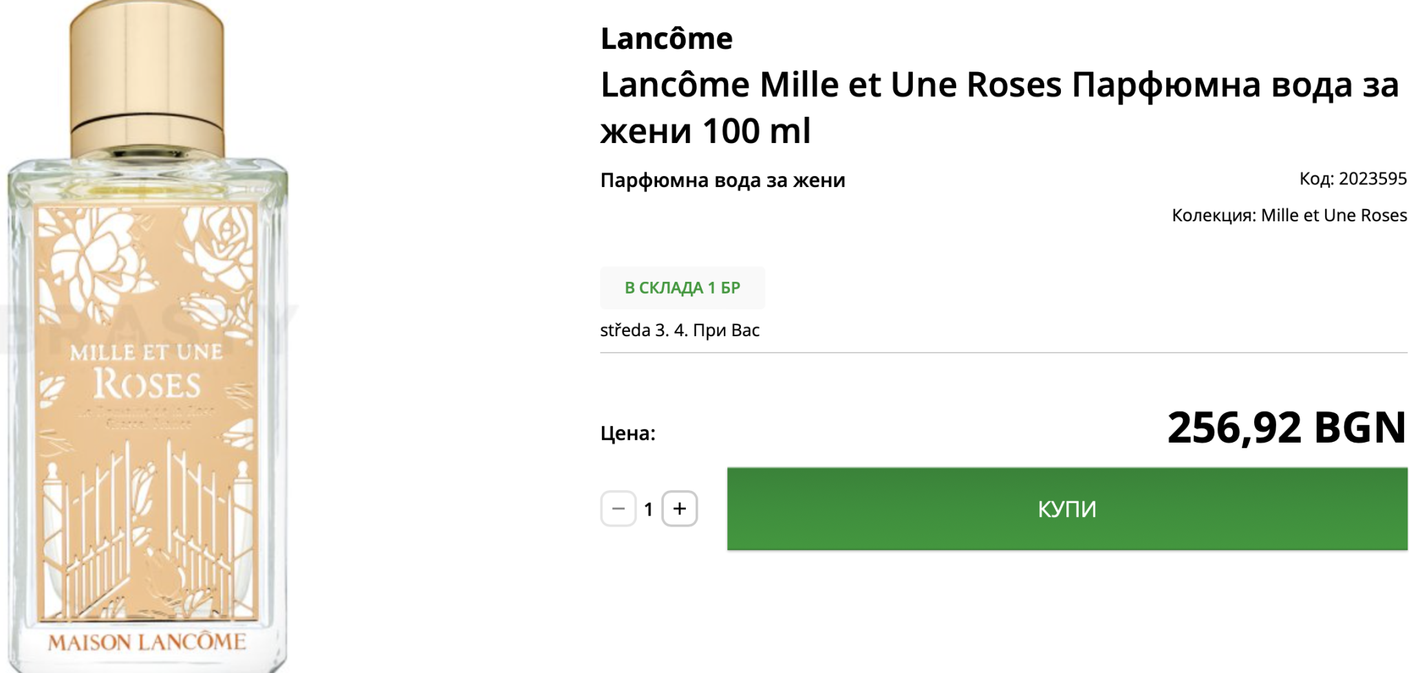This screenshot has width=1409, height=673.
Task: Click the При Вас delivery text
Action: 726,331
